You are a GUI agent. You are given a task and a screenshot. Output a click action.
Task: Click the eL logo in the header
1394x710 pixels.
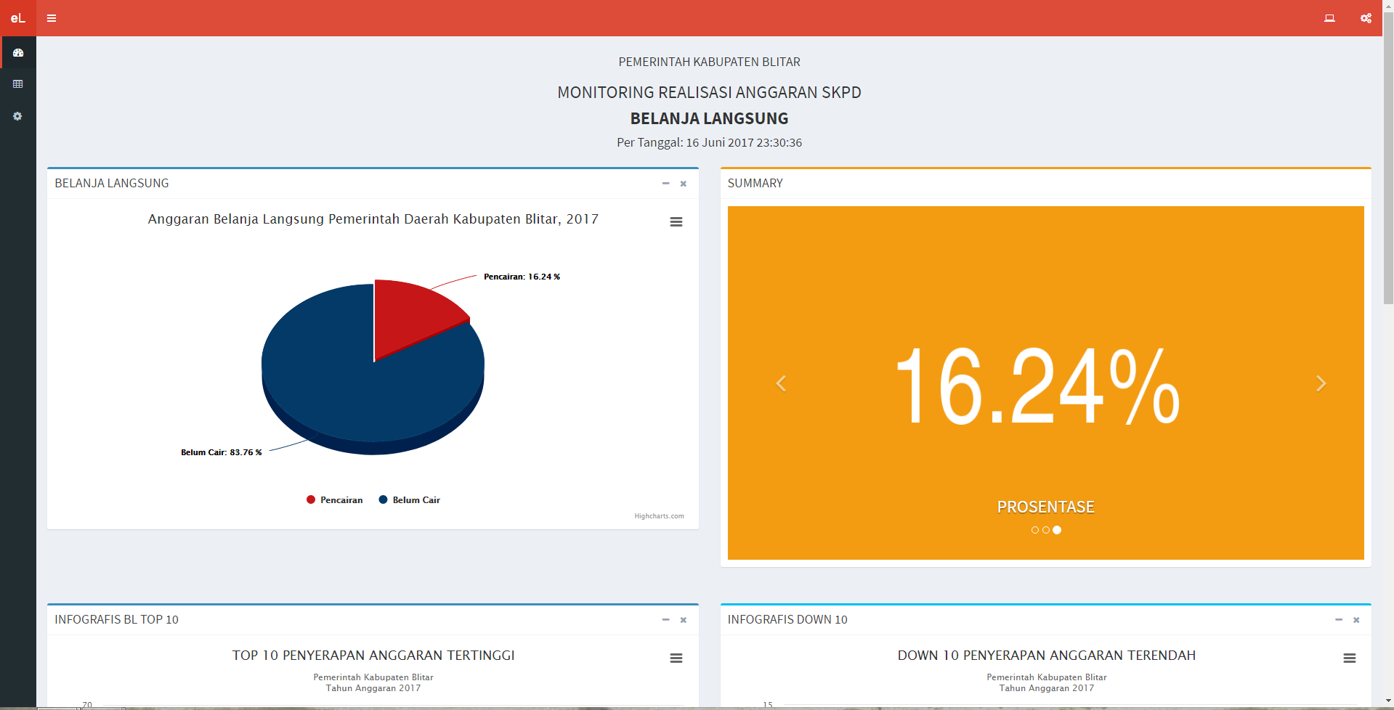(17, 18)
